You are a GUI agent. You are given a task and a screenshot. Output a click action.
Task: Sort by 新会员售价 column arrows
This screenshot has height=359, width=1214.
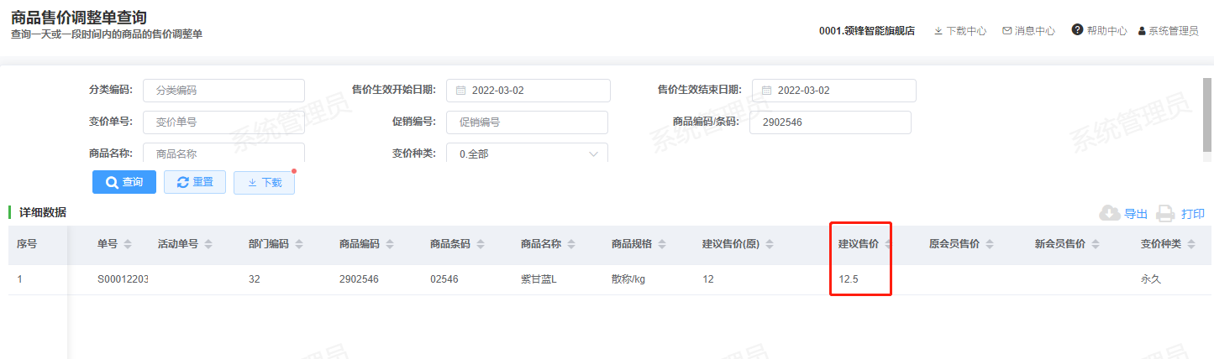click(1095, 244)
